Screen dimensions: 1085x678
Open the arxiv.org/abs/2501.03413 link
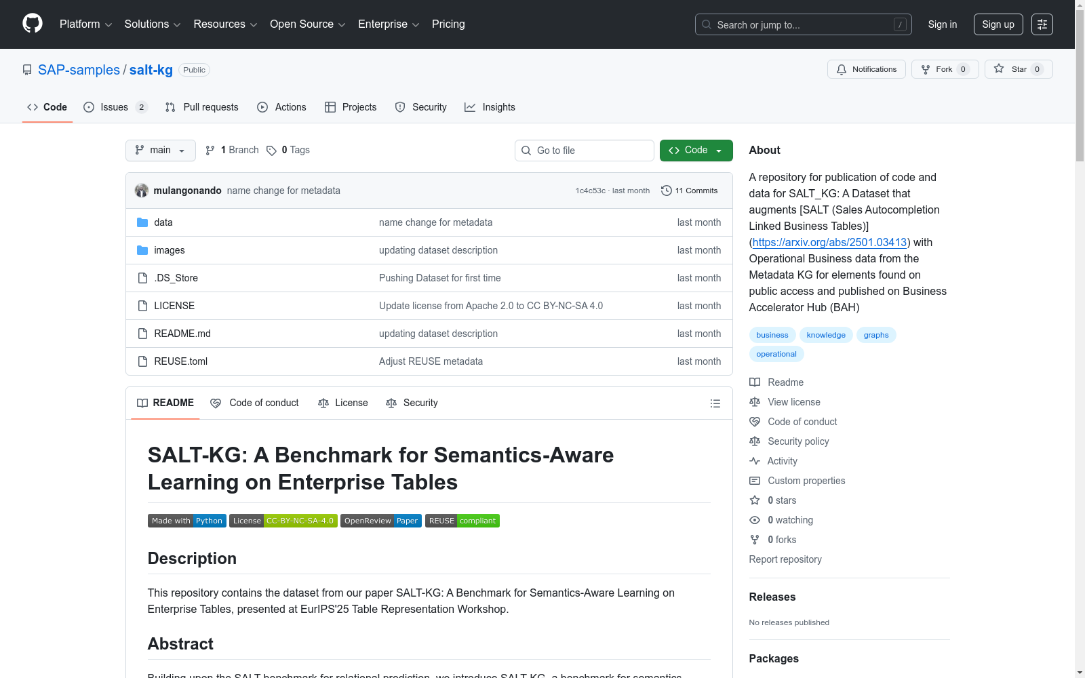click(x=829, y=242)
